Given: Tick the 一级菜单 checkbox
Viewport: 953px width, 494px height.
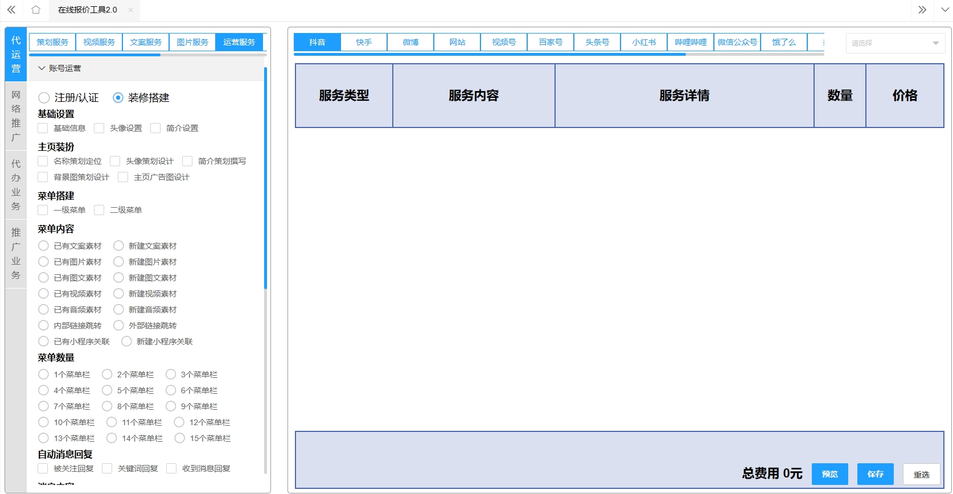Looking at the screenshot, I should pos(43,210).
